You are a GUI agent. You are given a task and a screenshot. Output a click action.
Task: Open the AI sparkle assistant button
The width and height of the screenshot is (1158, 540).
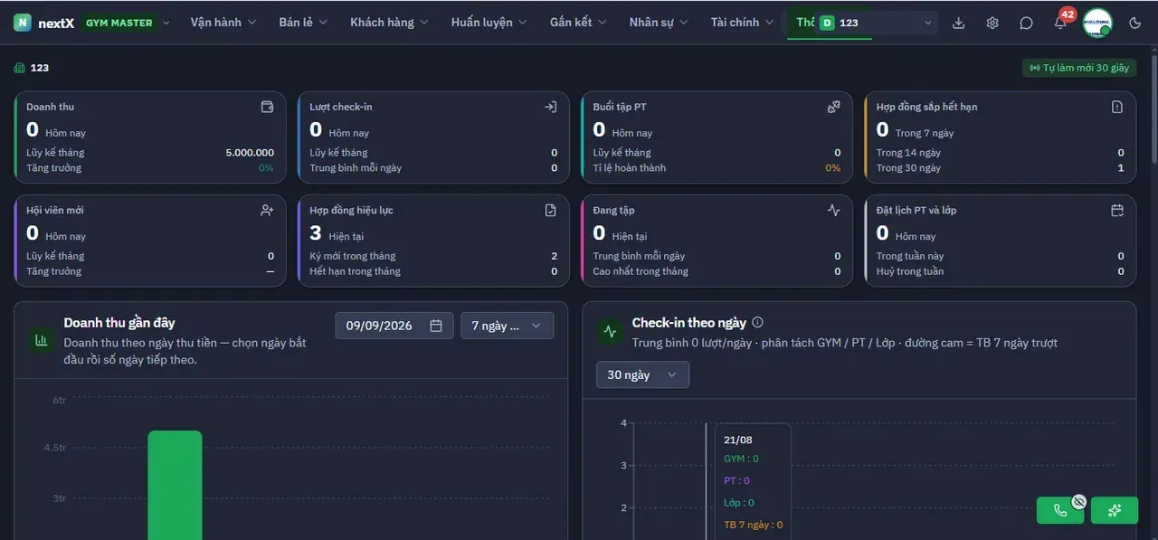1115,510
